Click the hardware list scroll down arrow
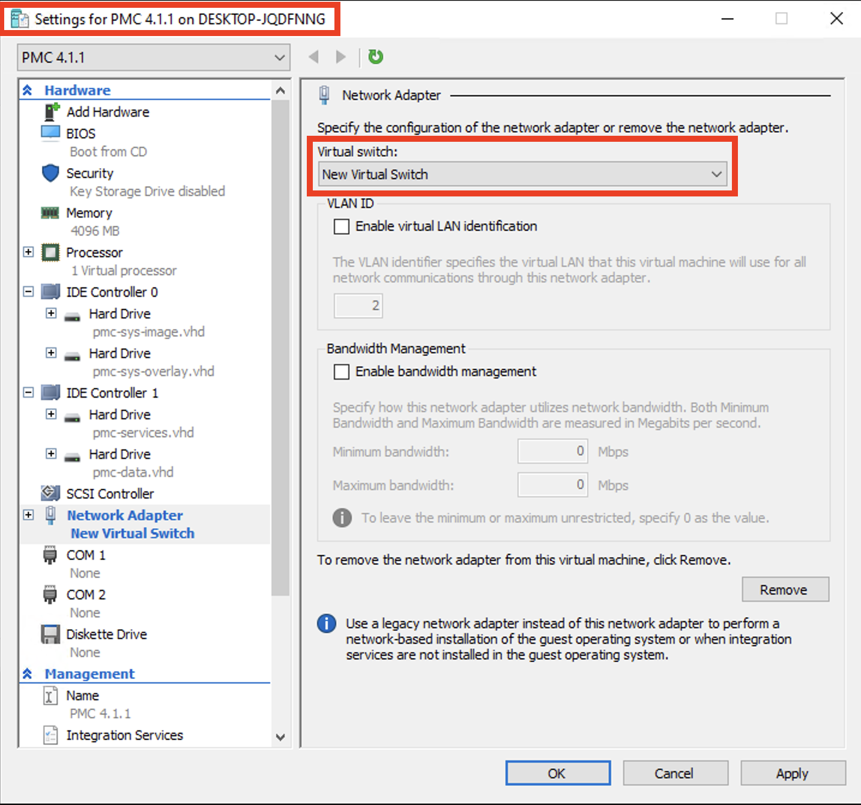 click(x=280, y=737)
